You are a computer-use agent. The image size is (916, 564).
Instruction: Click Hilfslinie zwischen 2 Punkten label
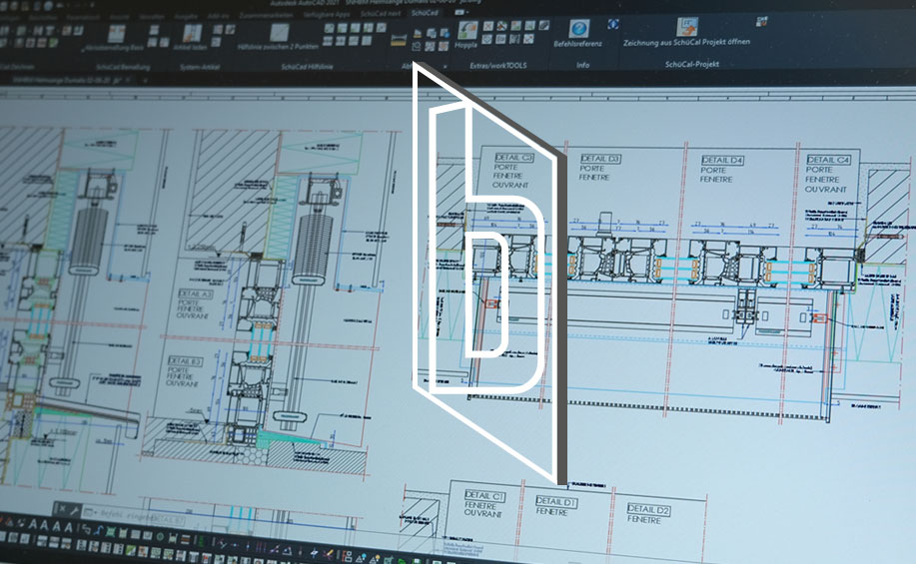coord(278,46)
